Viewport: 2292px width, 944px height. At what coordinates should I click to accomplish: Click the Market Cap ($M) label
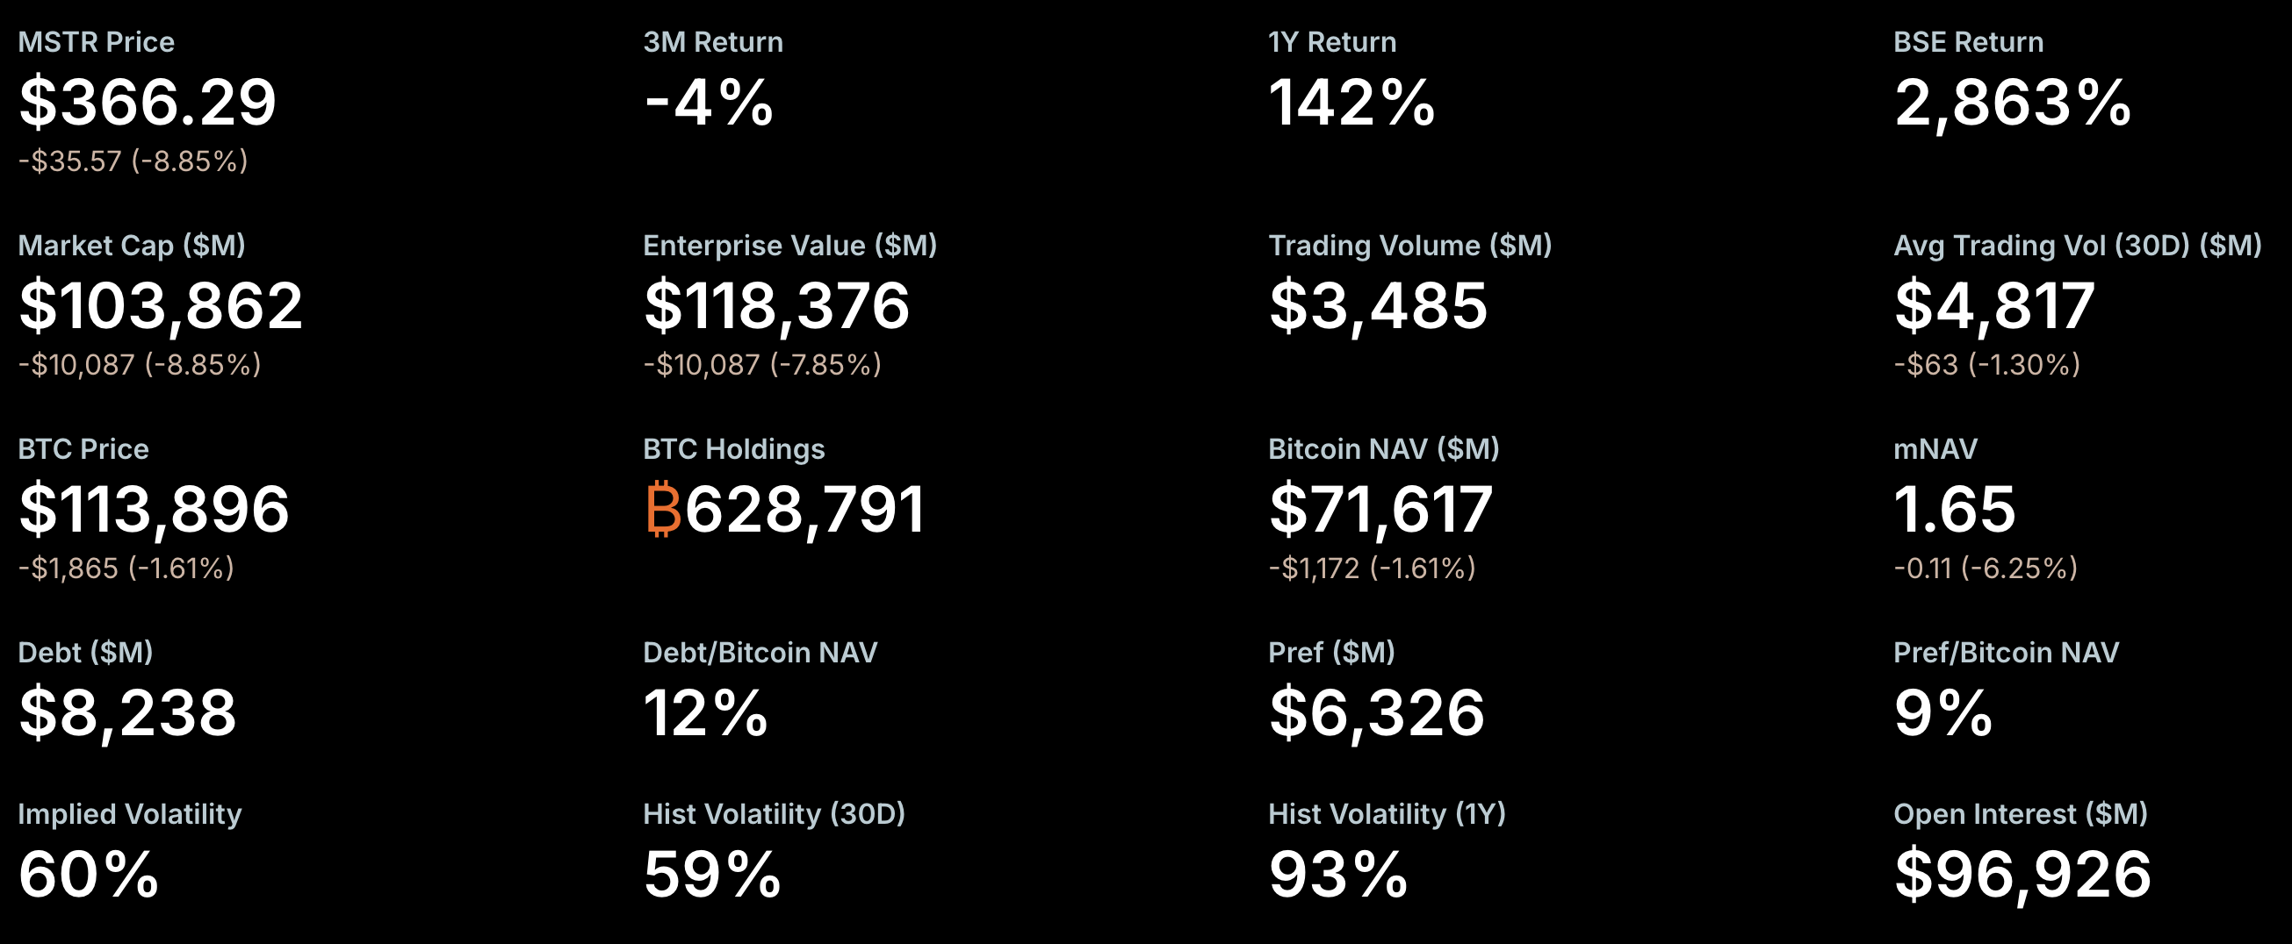(132, 246)
